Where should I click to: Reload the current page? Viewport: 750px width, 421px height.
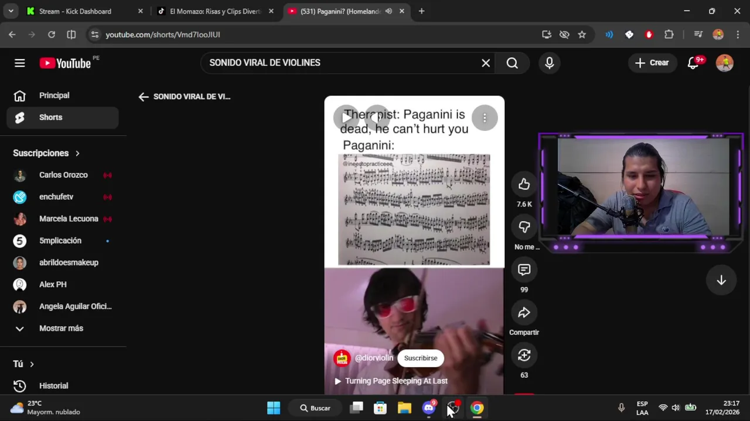pos(52,34)
